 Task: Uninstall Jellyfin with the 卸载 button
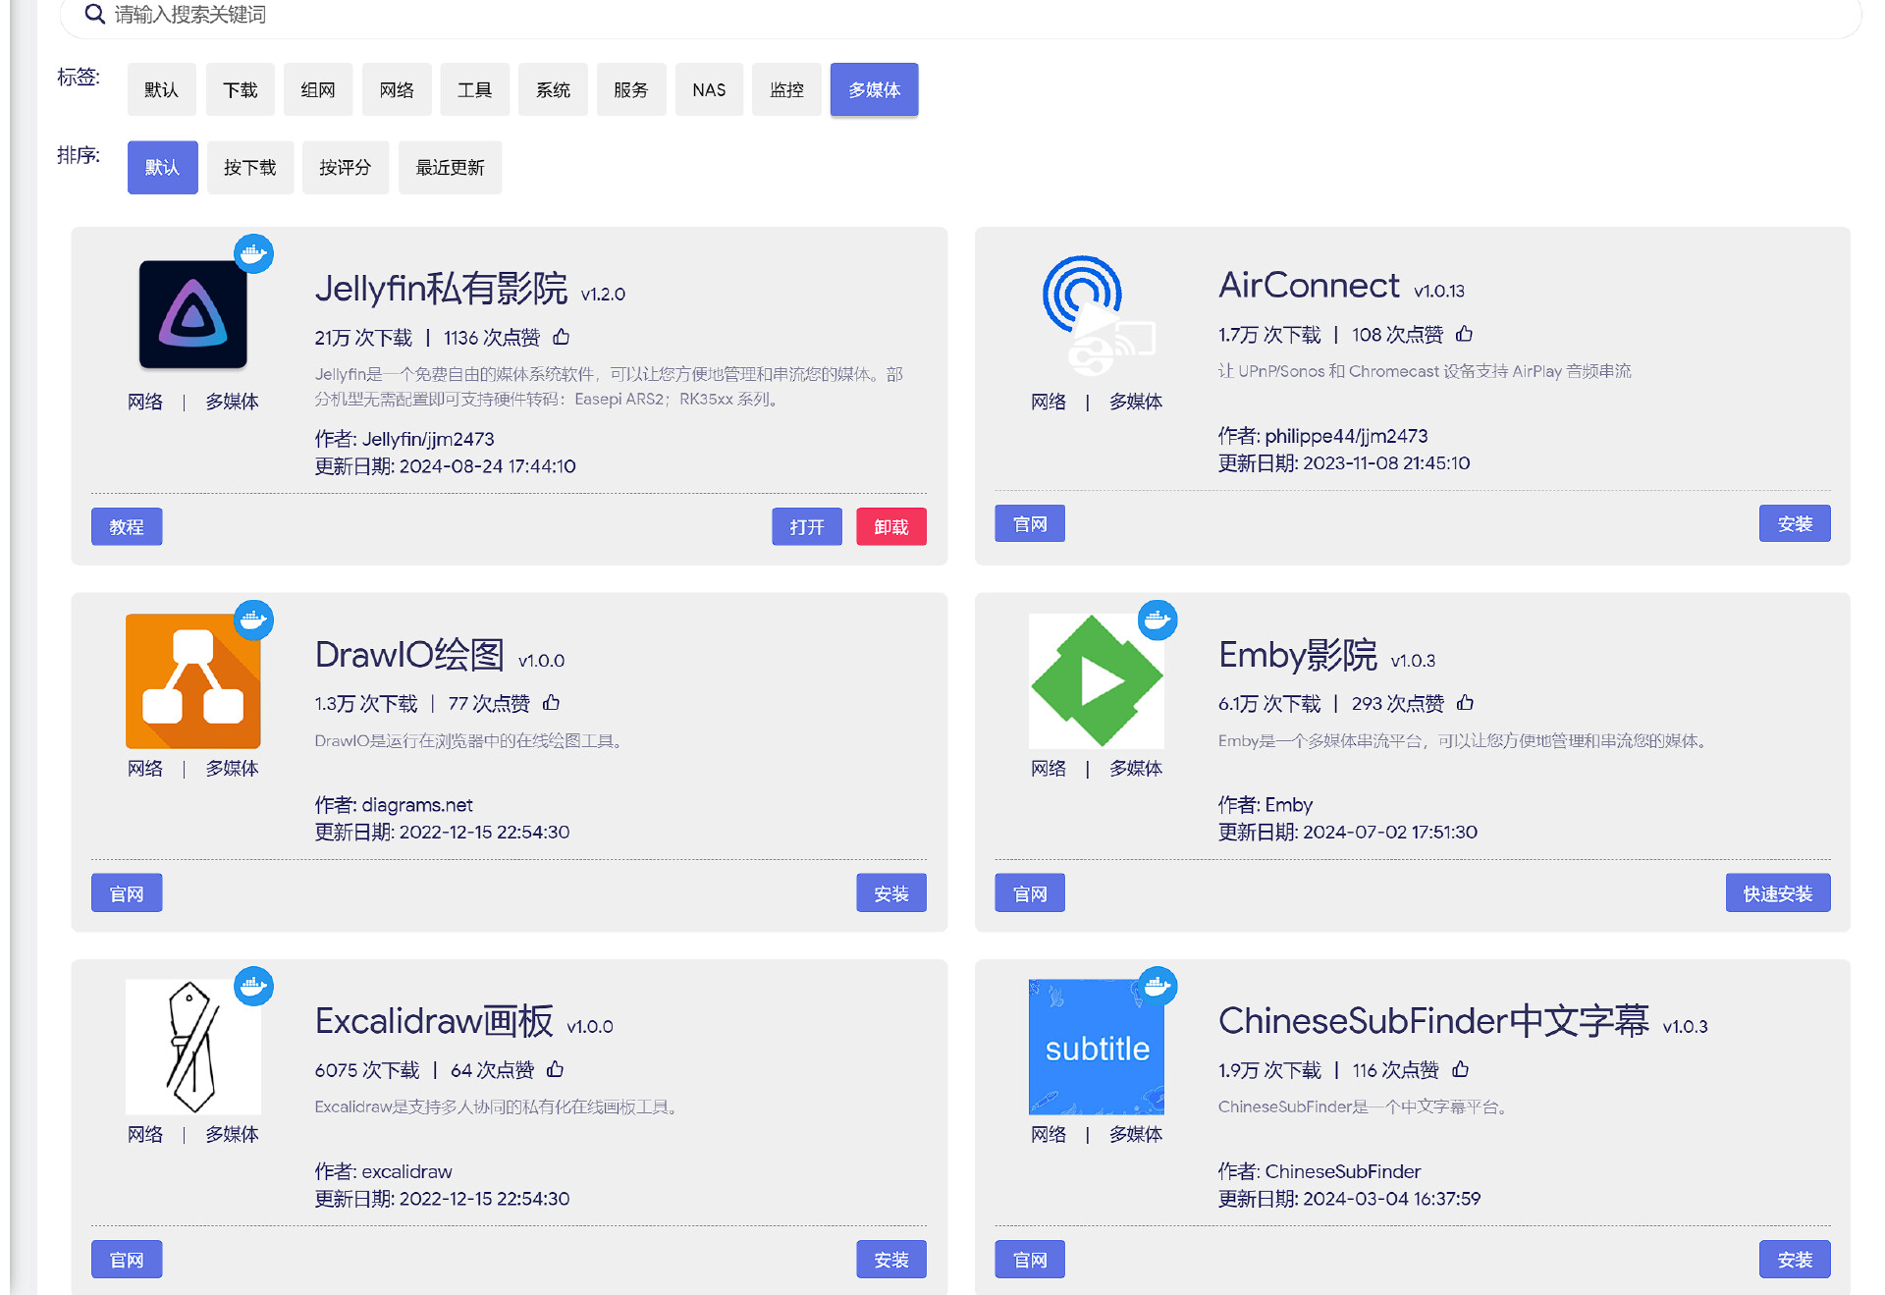(890, 526)
